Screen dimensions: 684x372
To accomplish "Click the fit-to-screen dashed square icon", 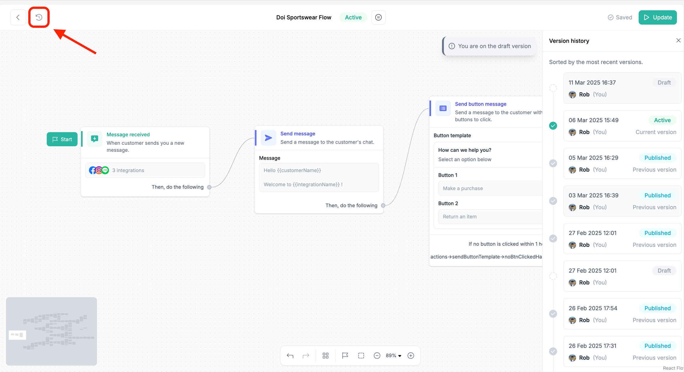I will (x=361, y=355).
